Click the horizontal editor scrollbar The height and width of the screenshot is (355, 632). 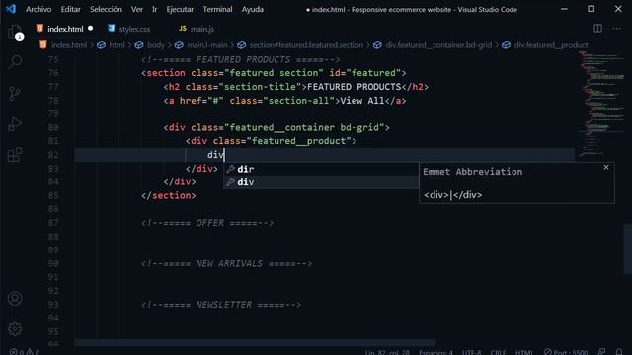[255, 342]
